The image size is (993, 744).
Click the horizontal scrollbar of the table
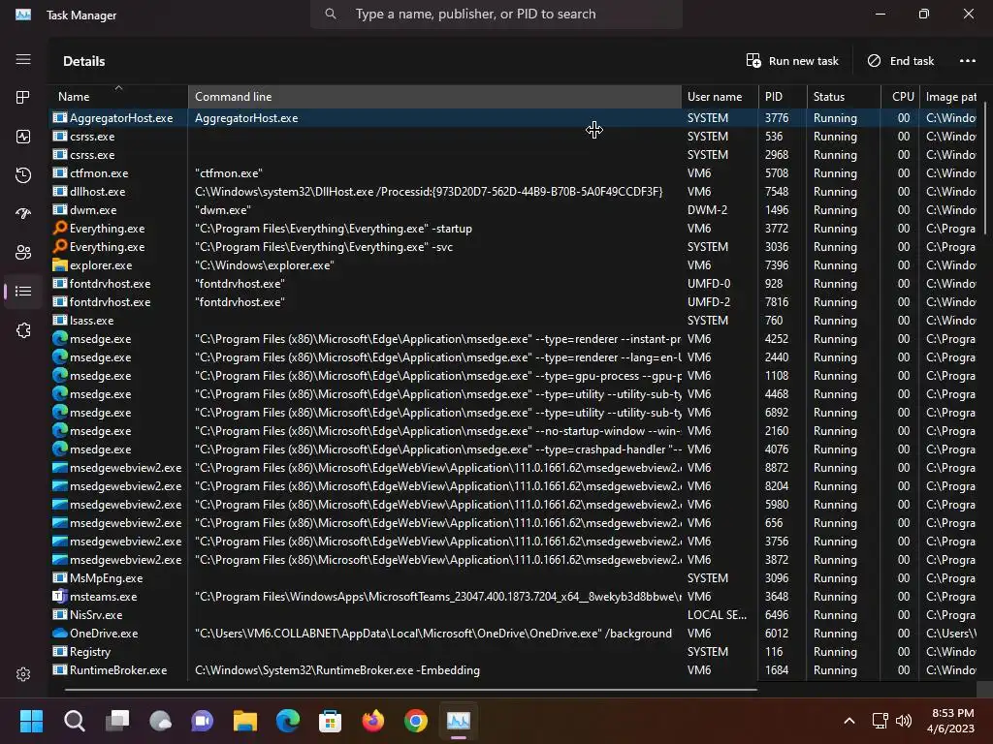click(x=410, y=689)
